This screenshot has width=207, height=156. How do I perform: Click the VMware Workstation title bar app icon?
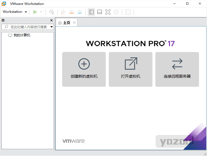4,4
